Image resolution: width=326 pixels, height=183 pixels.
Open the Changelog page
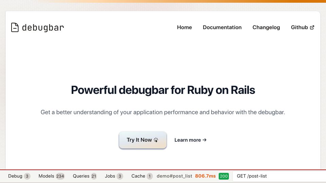[266, 27]
